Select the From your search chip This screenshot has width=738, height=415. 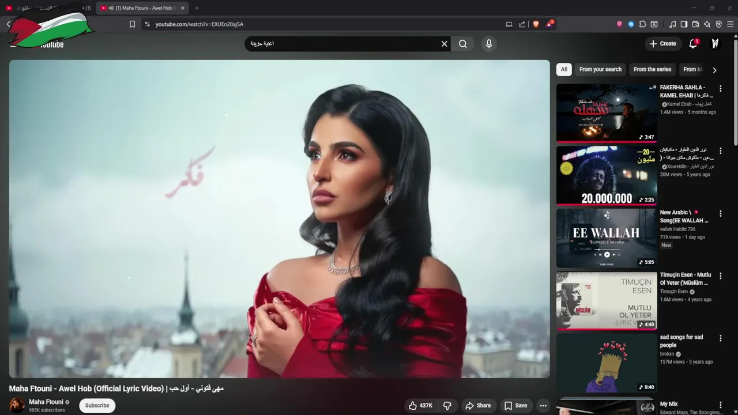point(600,69)
